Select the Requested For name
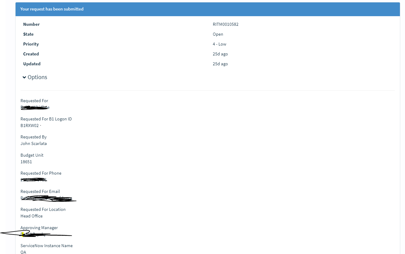This screenshot has width=405, height=254. [35, 107]
